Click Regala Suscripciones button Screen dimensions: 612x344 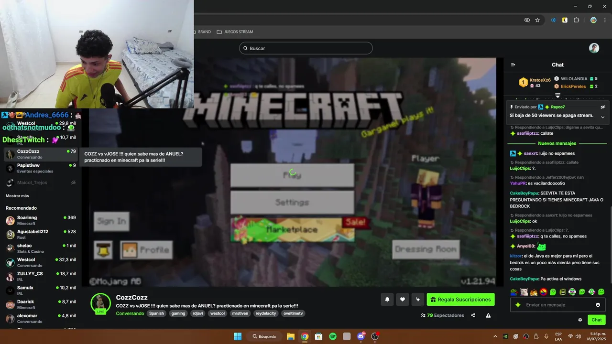(x=460, y=300)
